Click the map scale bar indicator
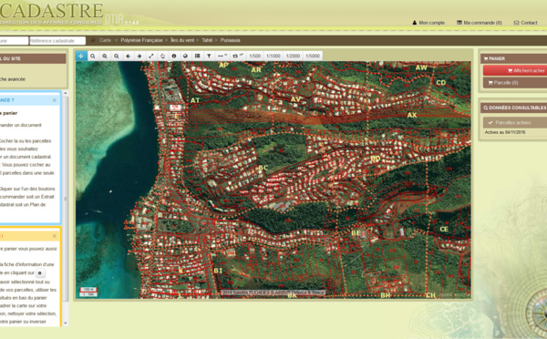The image size is (547, 339). [x=88, y=292]
